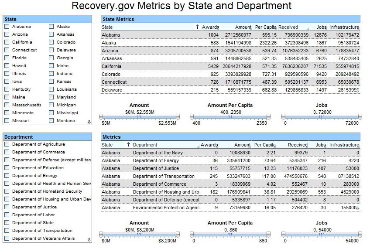Select Department of Homeland Security checkbox
Image resolution: width=370 pixels, height=252 pixels.
(7, 191)
